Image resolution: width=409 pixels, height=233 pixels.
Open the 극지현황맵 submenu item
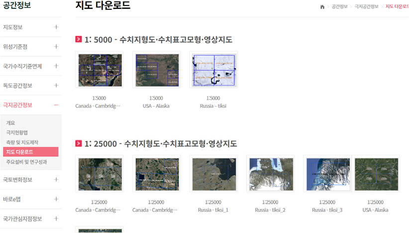coord(17,133)
